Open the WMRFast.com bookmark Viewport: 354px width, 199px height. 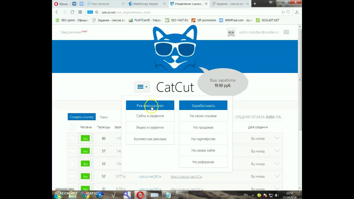pyautogui.click(x=236, y=20)
